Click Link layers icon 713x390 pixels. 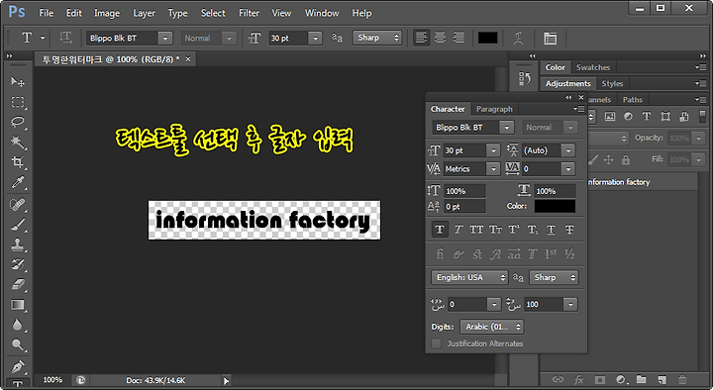point(558,379)
